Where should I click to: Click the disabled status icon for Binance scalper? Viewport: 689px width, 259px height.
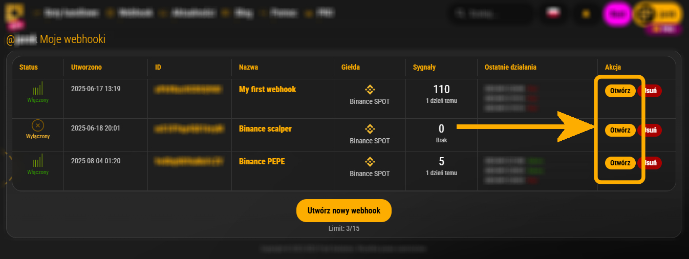point(38,125)
